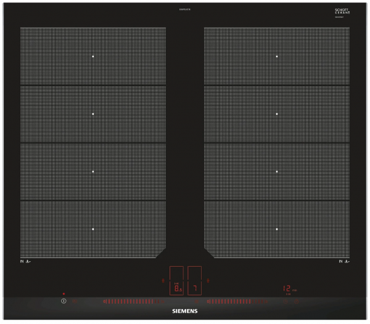The image size is (370, 324).
Task: Set power level on the right slider scale
Action: 237,301
